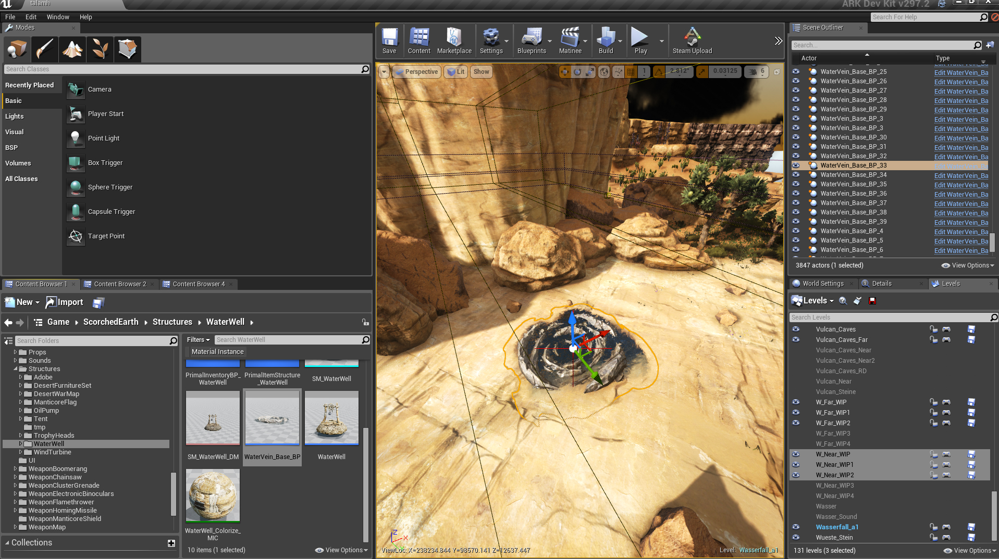
Task: Open the Window menu
Action: coord(58,17)
